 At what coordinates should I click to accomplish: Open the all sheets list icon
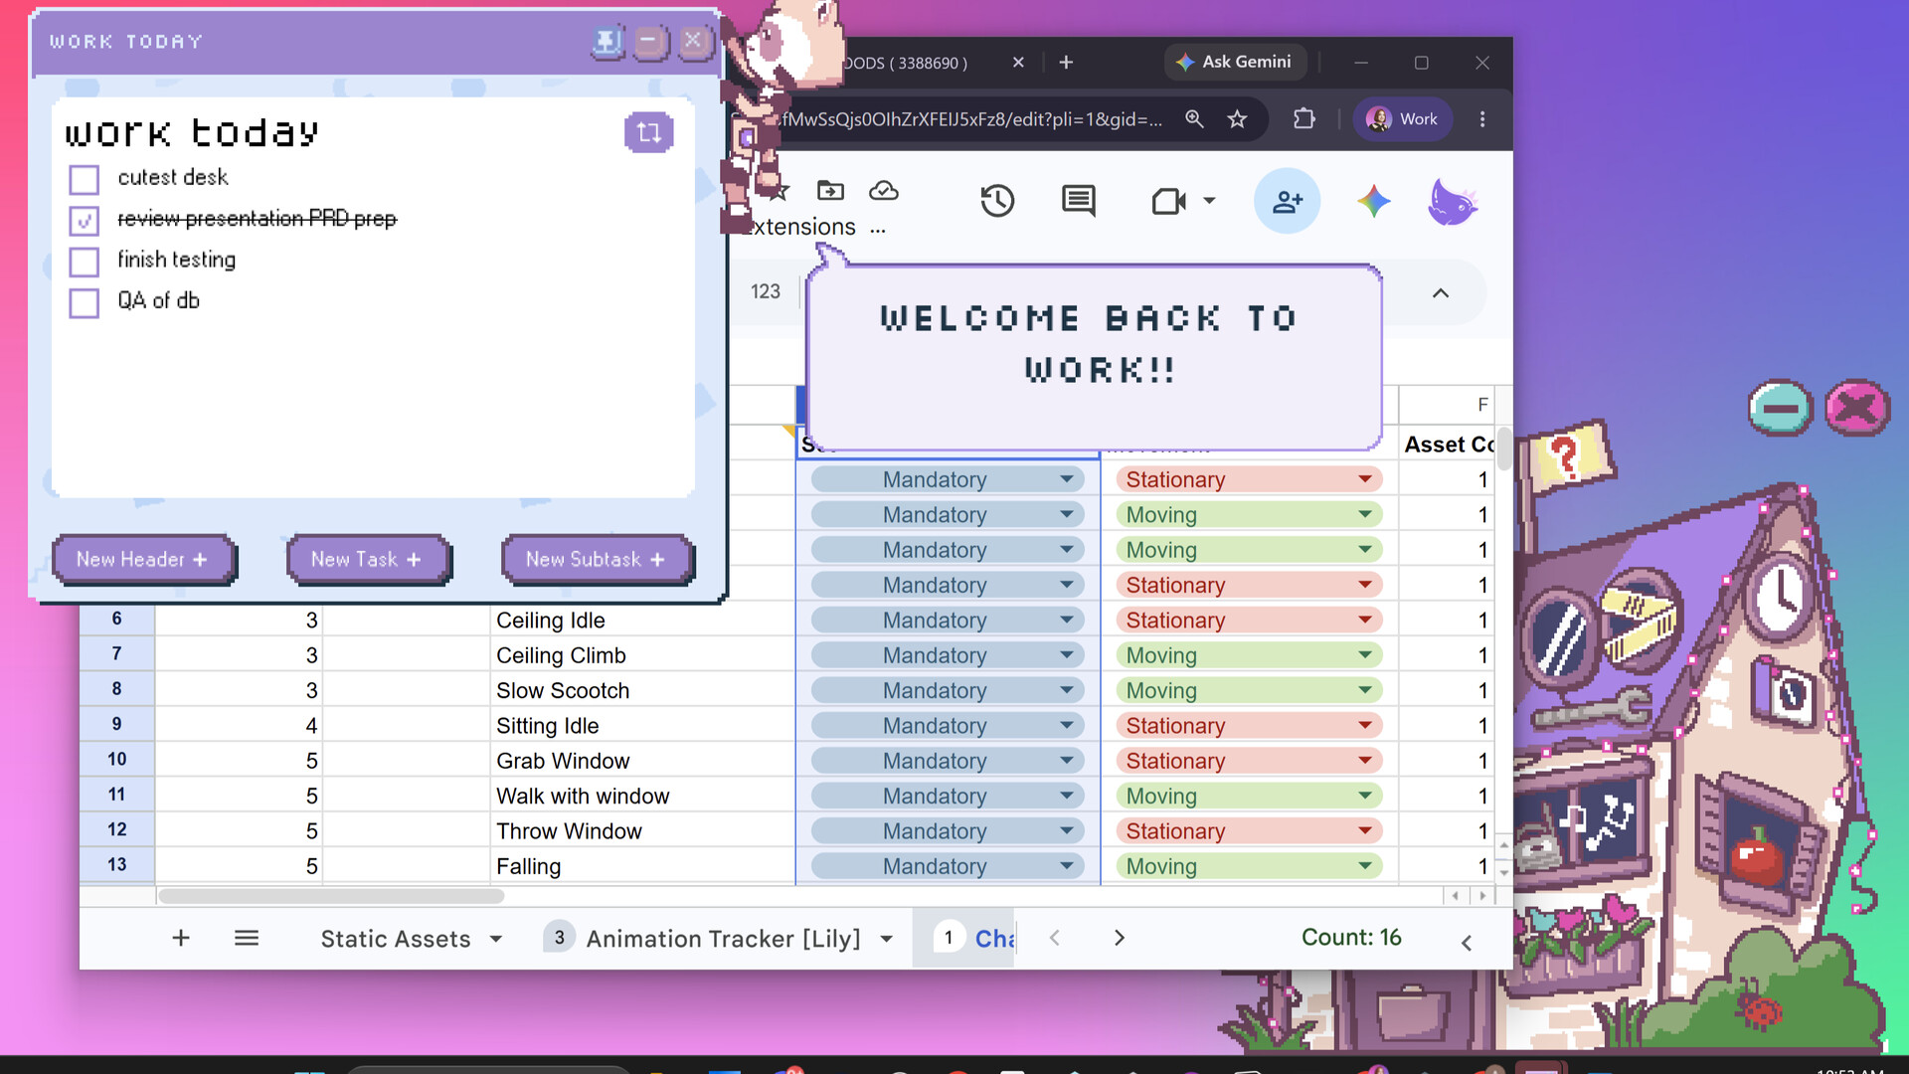tap(247, 938)
